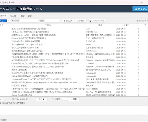Sort by the heart likes column icon

[x=145, y=25]
